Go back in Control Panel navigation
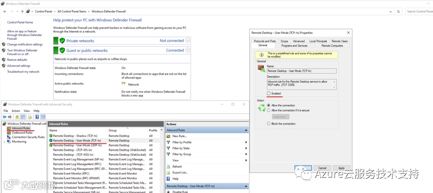 click(5, 12)
